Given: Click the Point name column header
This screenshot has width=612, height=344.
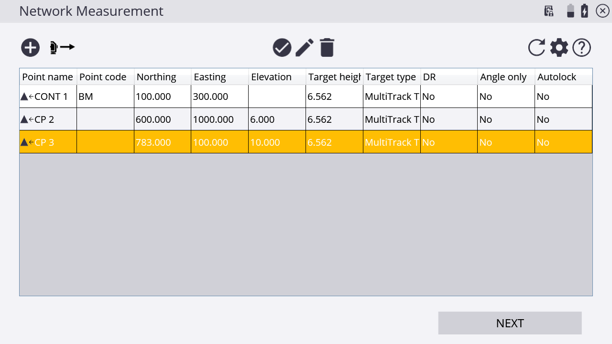Looking at the screenshot, I should 48,77.
